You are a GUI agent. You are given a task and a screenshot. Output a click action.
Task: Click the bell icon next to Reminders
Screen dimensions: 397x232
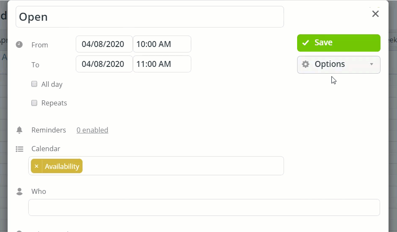pos(19,130)
